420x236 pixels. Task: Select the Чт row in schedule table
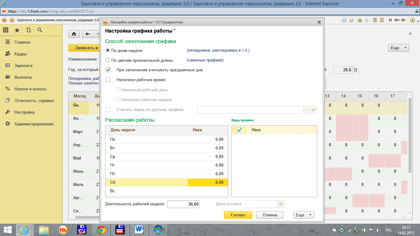(166, 165)
